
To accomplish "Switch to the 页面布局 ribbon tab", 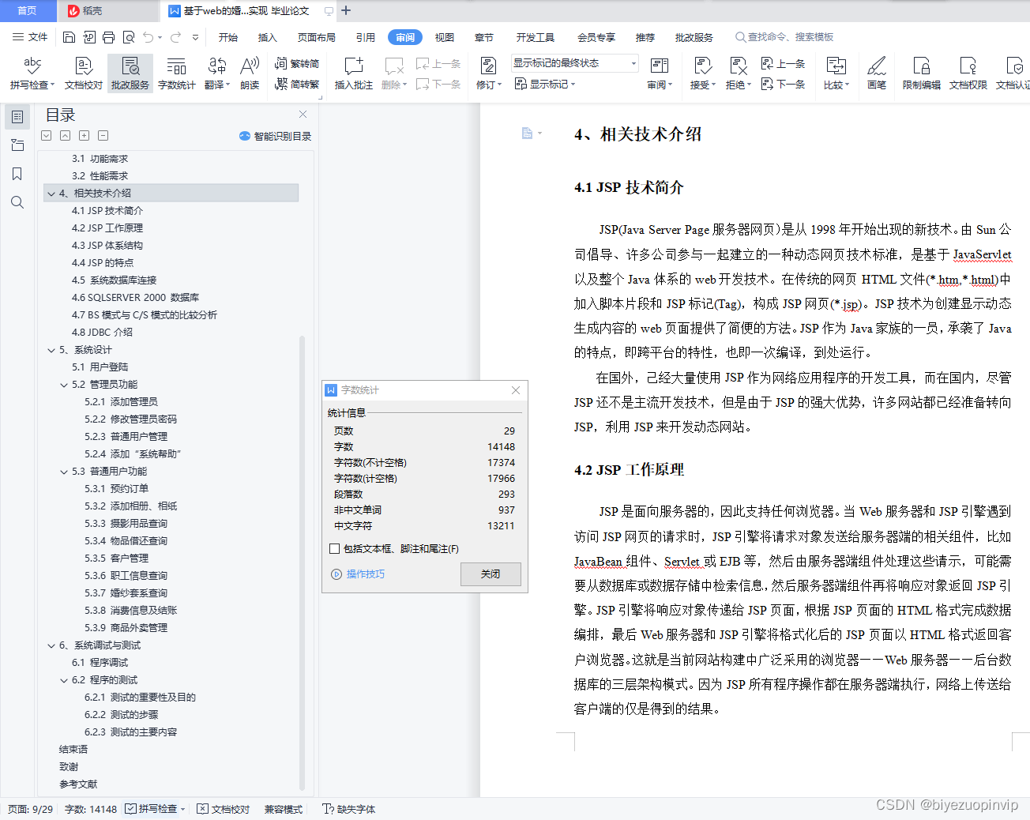I will (x=317, y=37).
